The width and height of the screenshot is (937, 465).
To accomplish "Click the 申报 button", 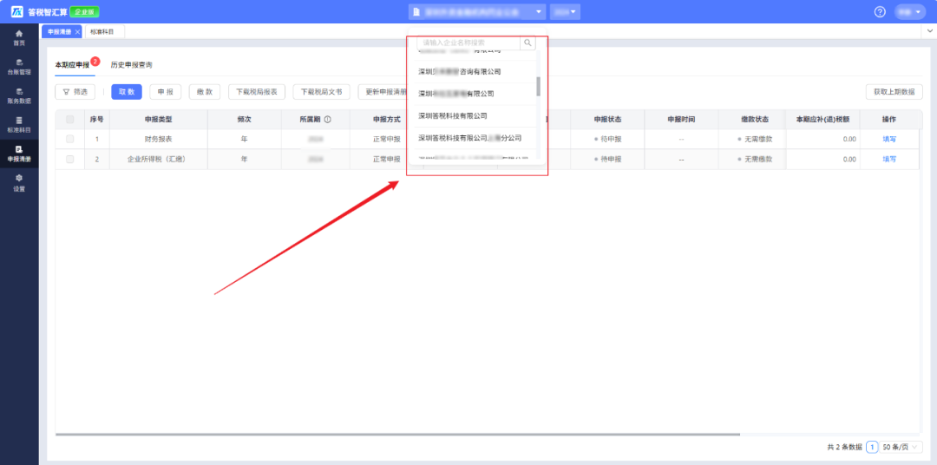I will pyautogui.click(x=166, y=92).
